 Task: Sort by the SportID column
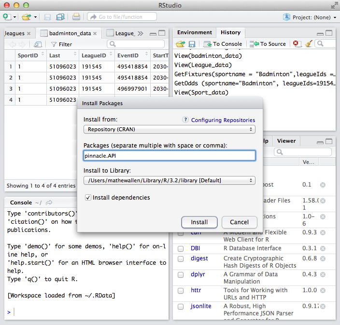click(x=31, y=55)
